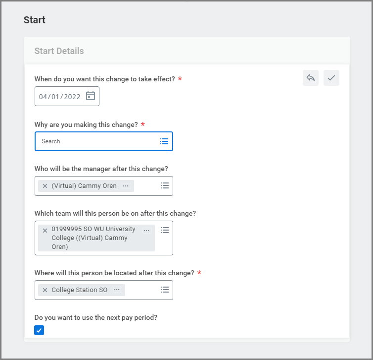Click the 01999995 SO WU University College link
Viewport: 373px width, 360px height.
[93, 238]
